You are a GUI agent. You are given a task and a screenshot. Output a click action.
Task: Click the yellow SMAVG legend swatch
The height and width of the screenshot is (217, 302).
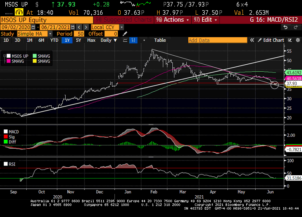pos(34,61)
